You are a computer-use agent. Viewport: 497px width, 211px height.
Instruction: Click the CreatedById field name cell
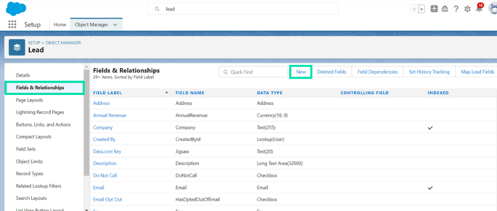tap(188, 139)
